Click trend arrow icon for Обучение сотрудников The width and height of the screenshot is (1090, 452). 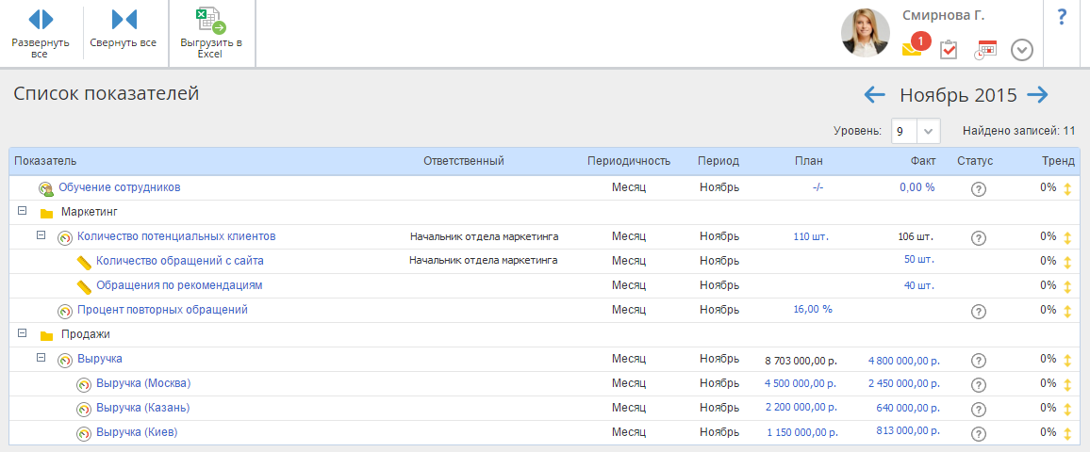(x=1067, y=188)
